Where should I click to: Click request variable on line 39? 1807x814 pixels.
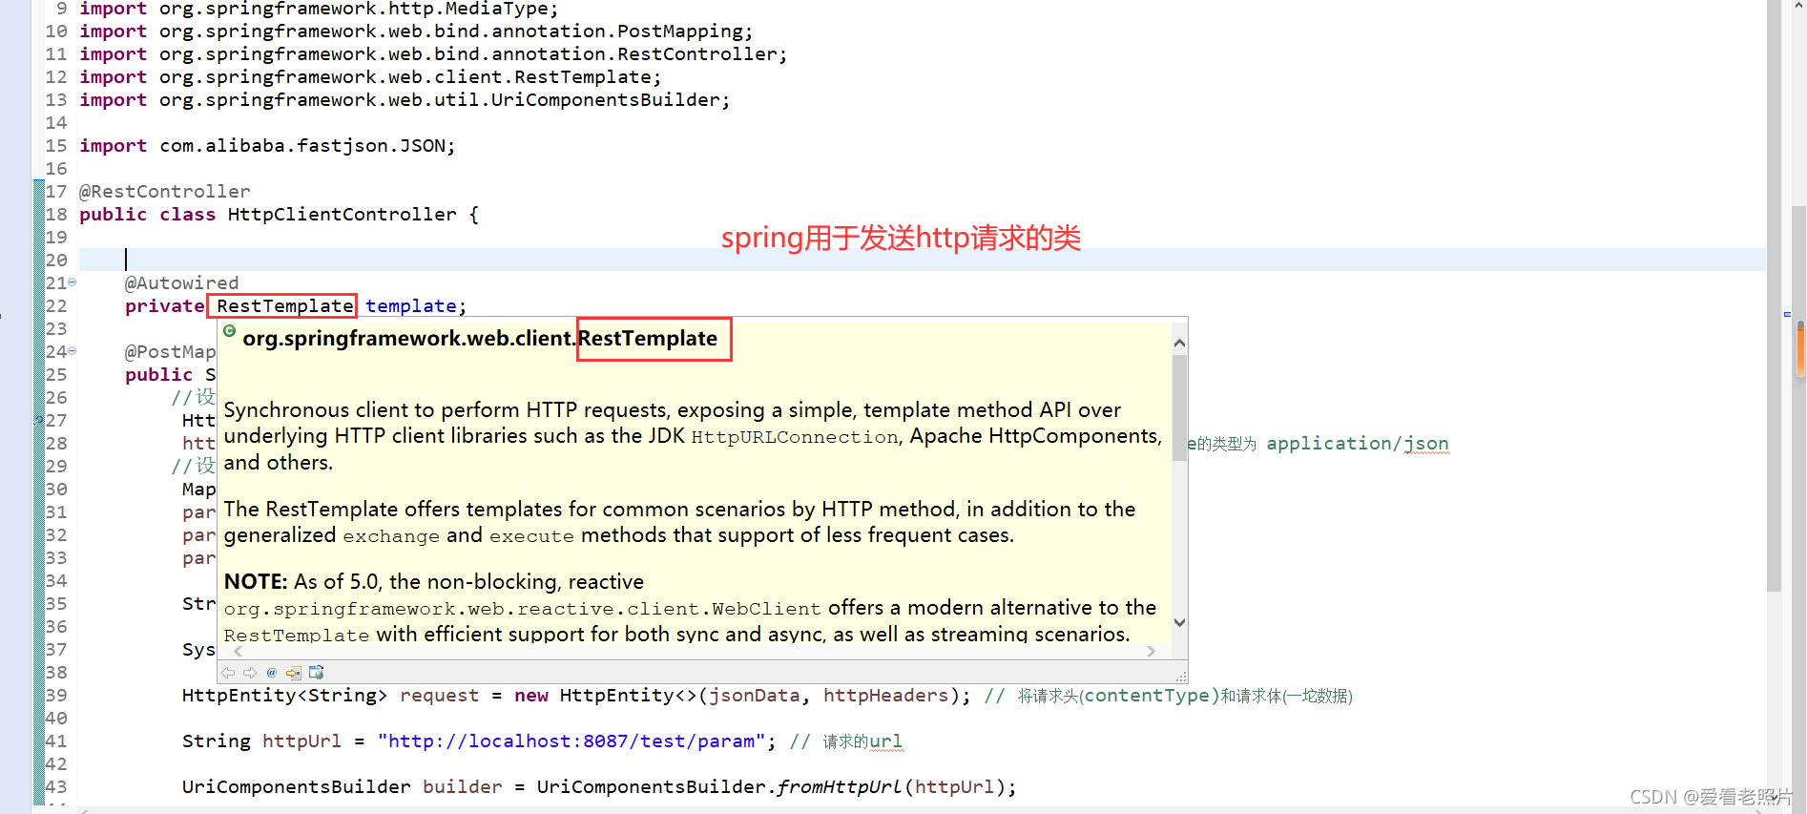click(440, 696)
